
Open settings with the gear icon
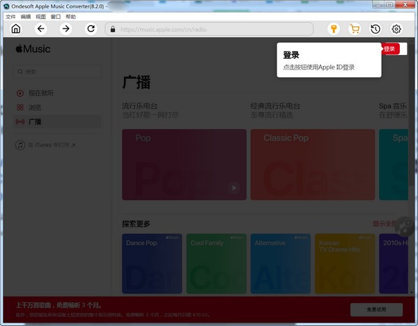pyautogui.click(x=396, y=29)
